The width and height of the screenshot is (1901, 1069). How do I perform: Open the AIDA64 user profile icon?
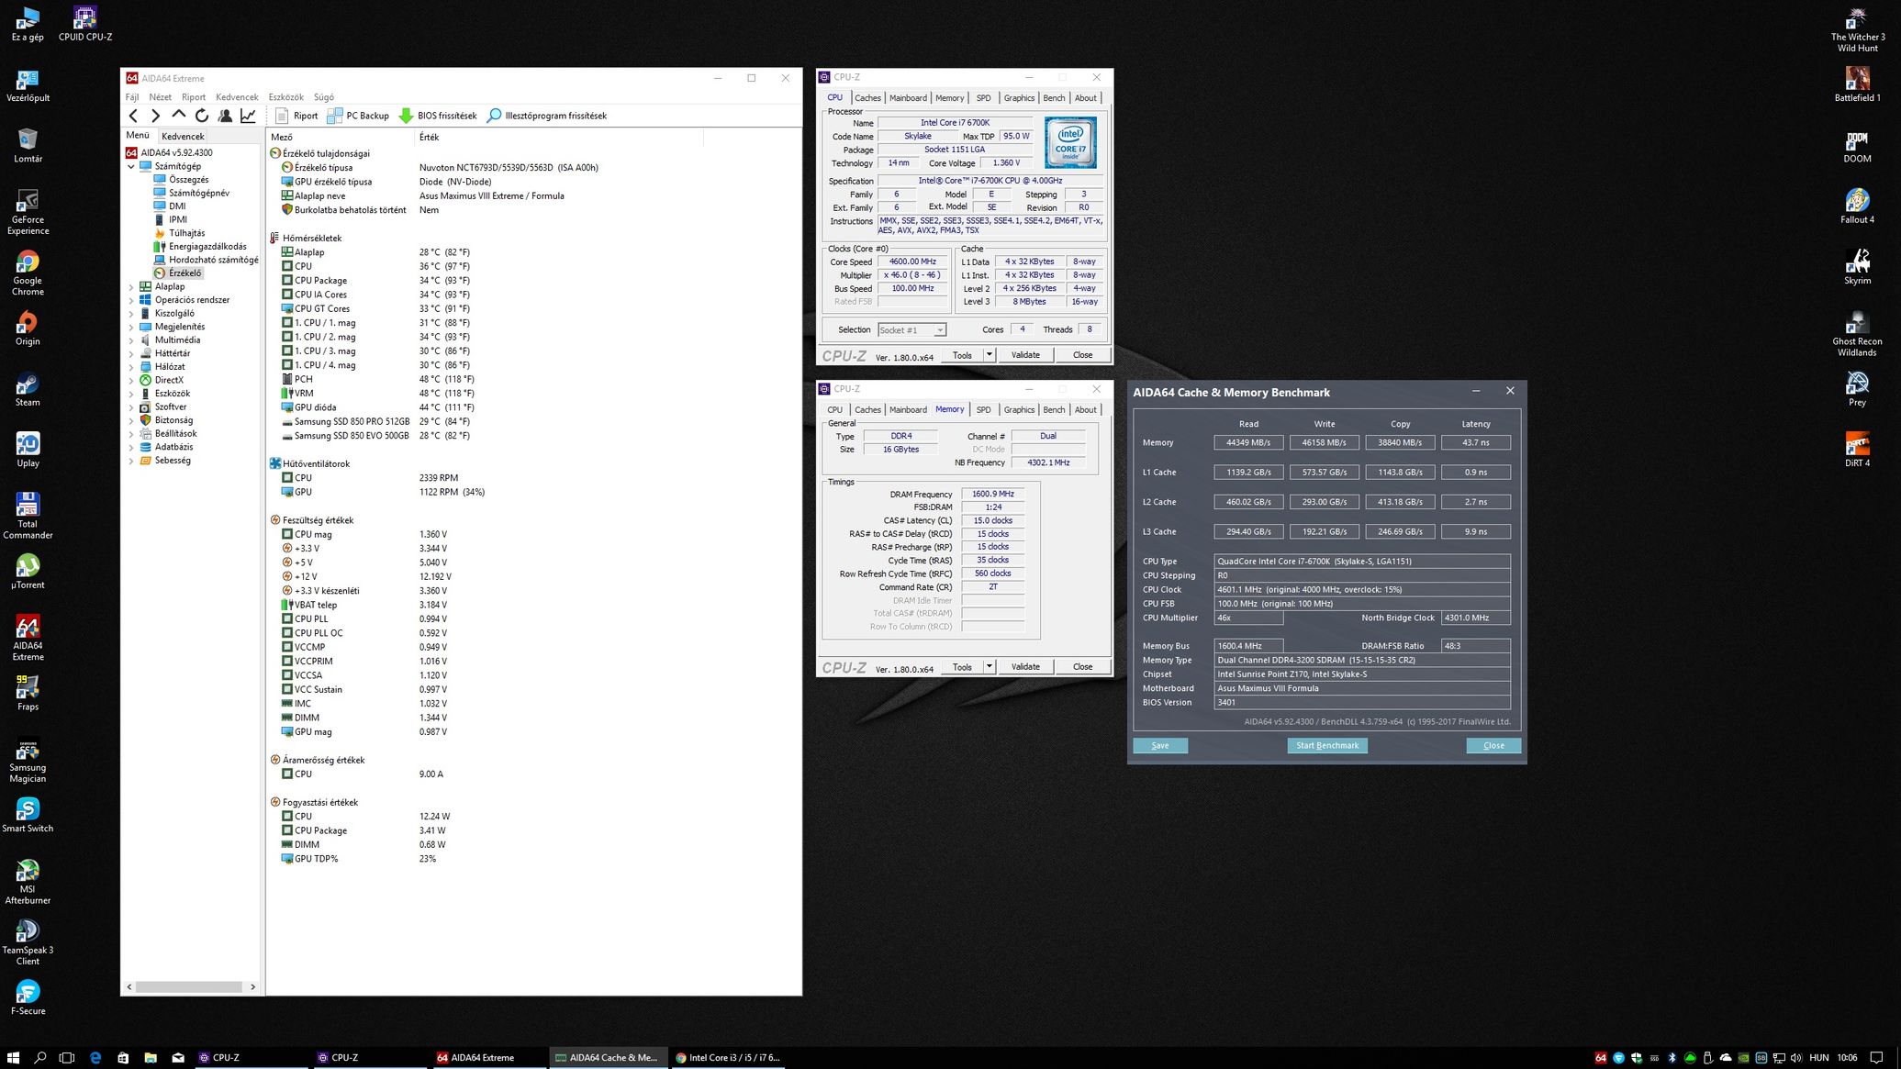(225, 116)
